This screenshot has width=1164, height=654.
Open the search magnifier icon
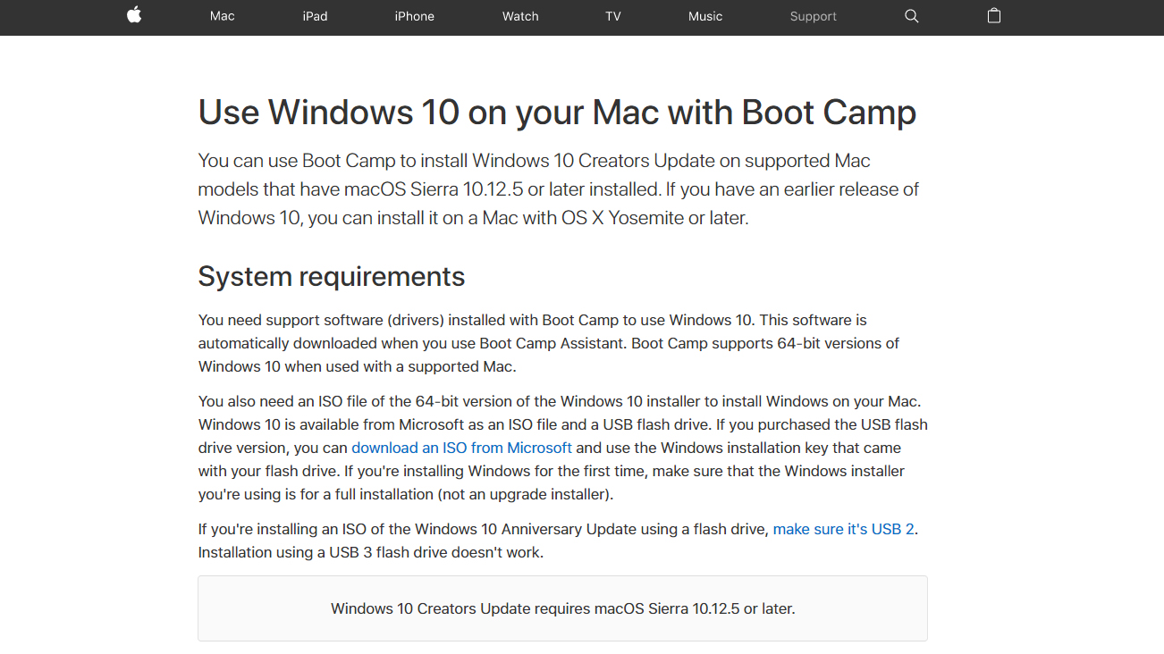coord(911,16)
